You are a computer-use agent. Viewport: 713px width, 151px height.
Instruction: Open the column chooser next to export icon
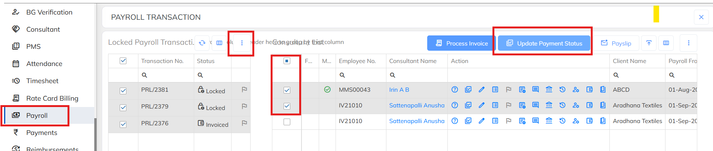(x=666, y=43)
